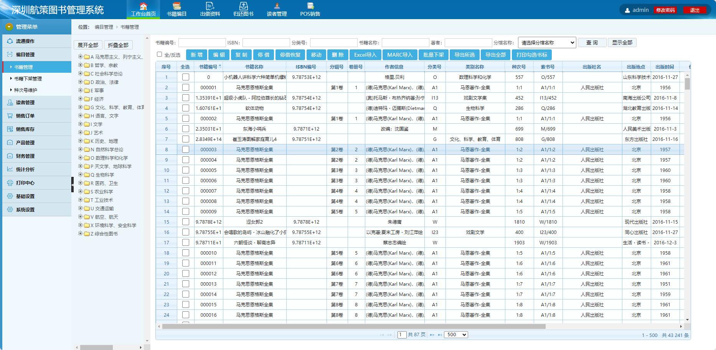This screenshot has width=716, height=350.
Task: Click the 新增 button
Action: click(x=196, y=55)
